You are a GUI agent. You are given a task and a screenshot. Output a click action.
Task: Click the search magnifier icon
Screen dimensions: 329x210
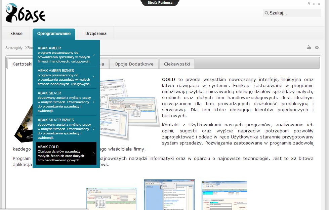tap(266, 13)
